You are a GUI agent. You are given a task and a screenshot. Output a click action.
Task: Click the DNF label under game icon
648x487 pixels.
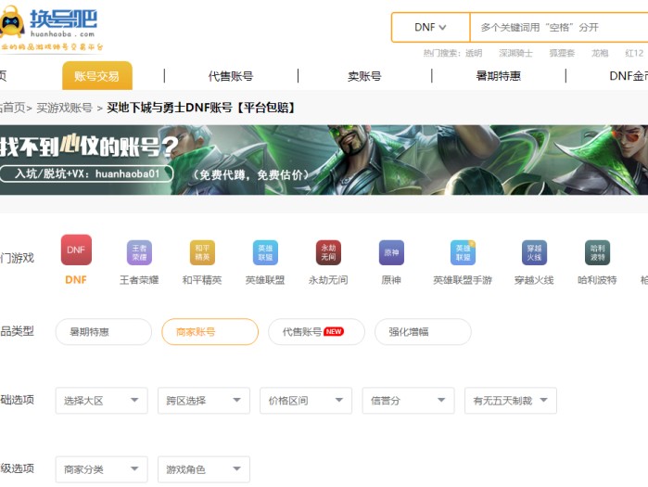pyautogui.click(x=76, y=280)
